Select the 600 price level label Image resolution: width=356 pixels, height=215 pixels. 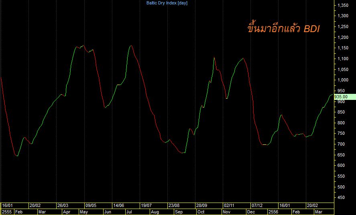341,166
